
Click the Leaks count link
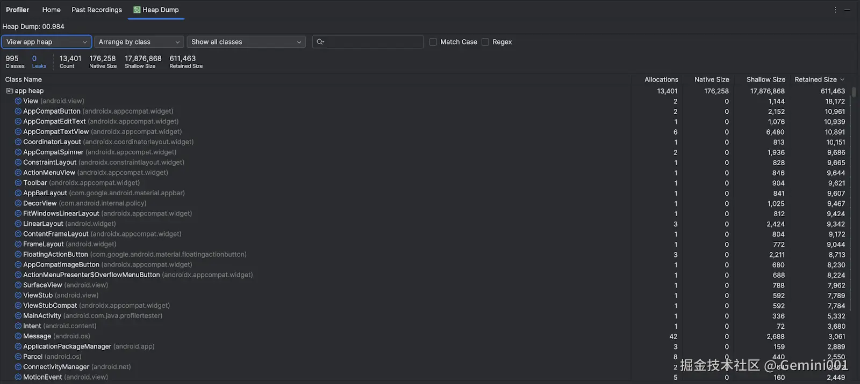(39, 62)
